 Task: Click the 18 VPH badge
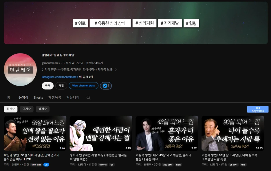point(103,165)
